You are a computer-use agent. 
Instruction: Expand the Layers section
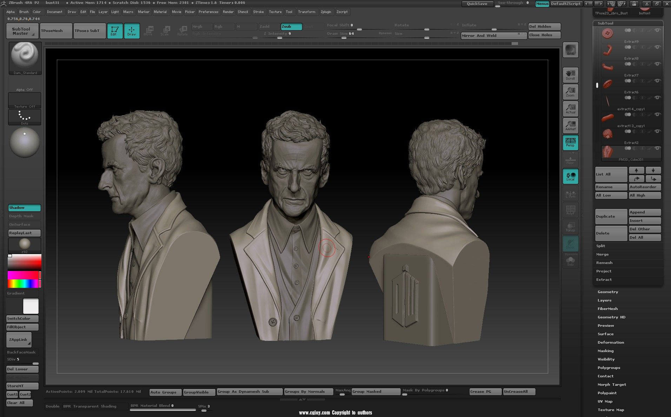tap(604, 300)
